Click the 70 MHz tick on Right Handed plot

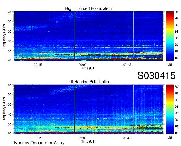[9, 12]
